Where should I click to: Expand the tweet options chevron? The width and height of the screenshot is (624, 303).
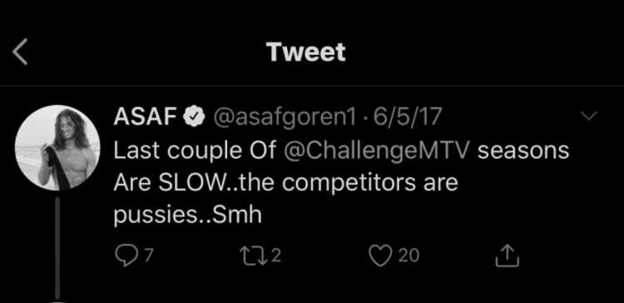click(588, 116)
